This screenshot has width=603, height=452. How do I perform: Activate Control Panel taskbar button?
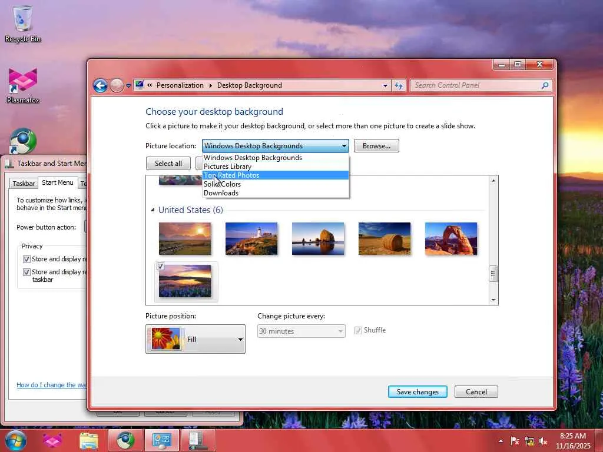click(x=161, y=440)
